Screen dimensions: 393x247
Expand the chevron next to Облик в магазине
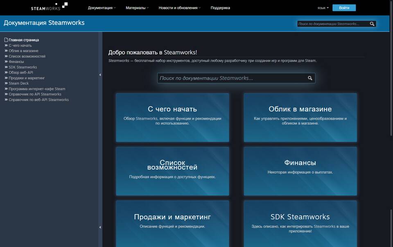click(6, 51)
